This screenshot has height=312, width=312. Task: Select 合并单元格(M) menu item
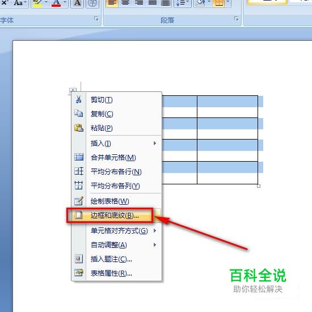(116, 157)
